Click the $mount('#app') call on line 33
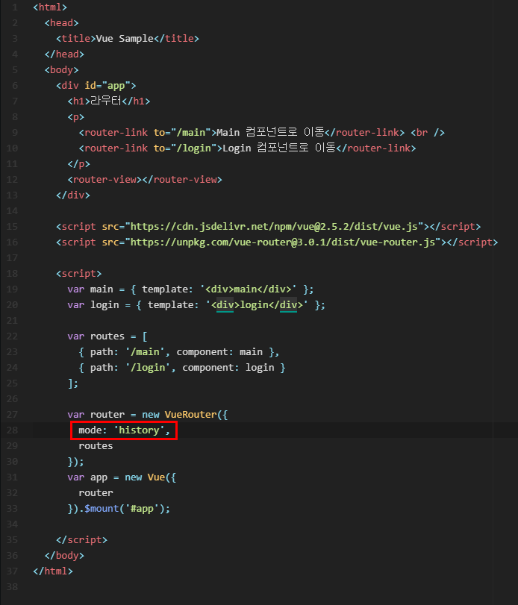Screen dimensions: 518x605 pos(128,509)
